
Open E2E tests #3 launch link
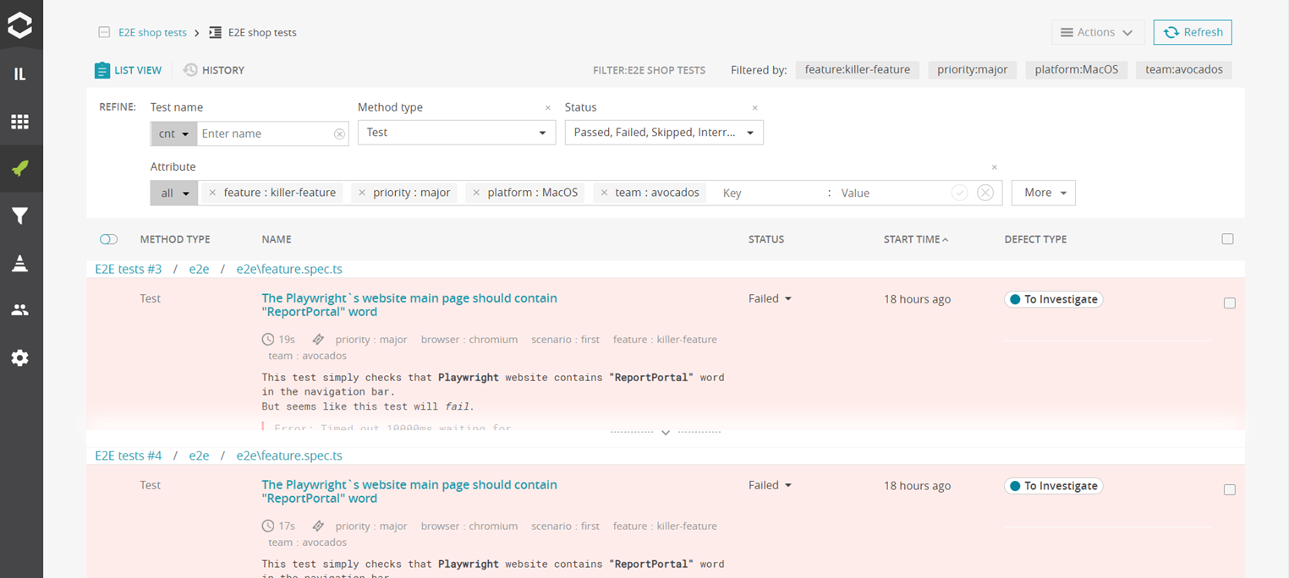128,269
